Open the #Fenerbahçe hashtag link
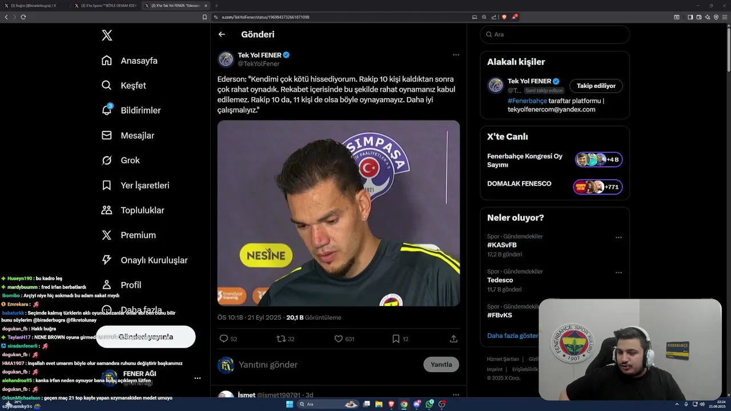The image size is (731, 411). (527, 100)
